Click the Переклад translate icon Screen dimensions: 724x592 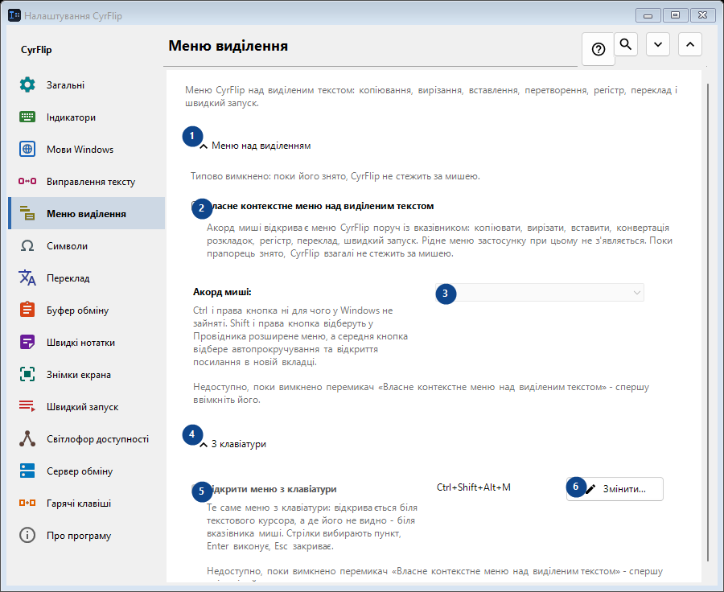click(x=27, y=278)
